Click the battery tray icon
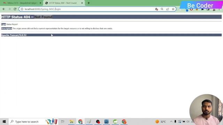Viewport: 223px width, 125px height. click(x=184, y=122)
